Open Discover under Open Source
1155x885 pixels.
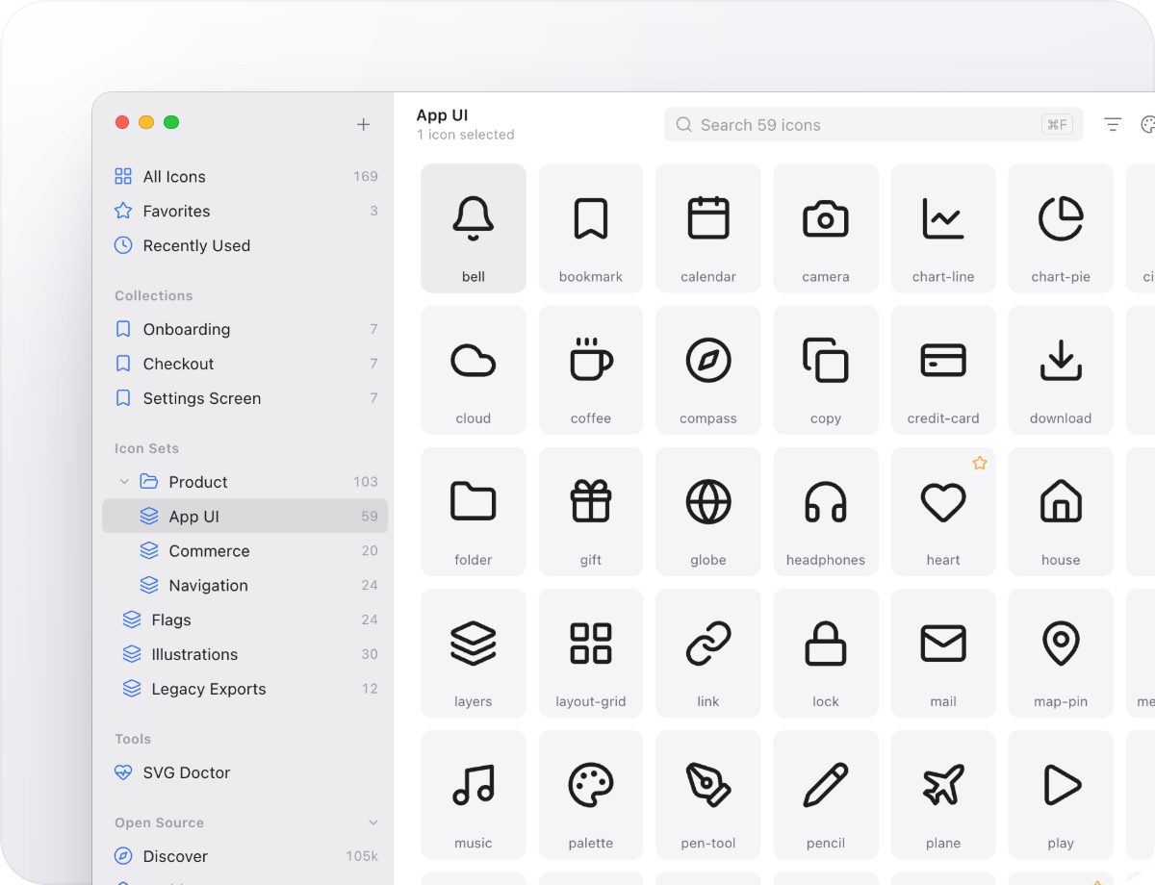(x=245, y=856)
